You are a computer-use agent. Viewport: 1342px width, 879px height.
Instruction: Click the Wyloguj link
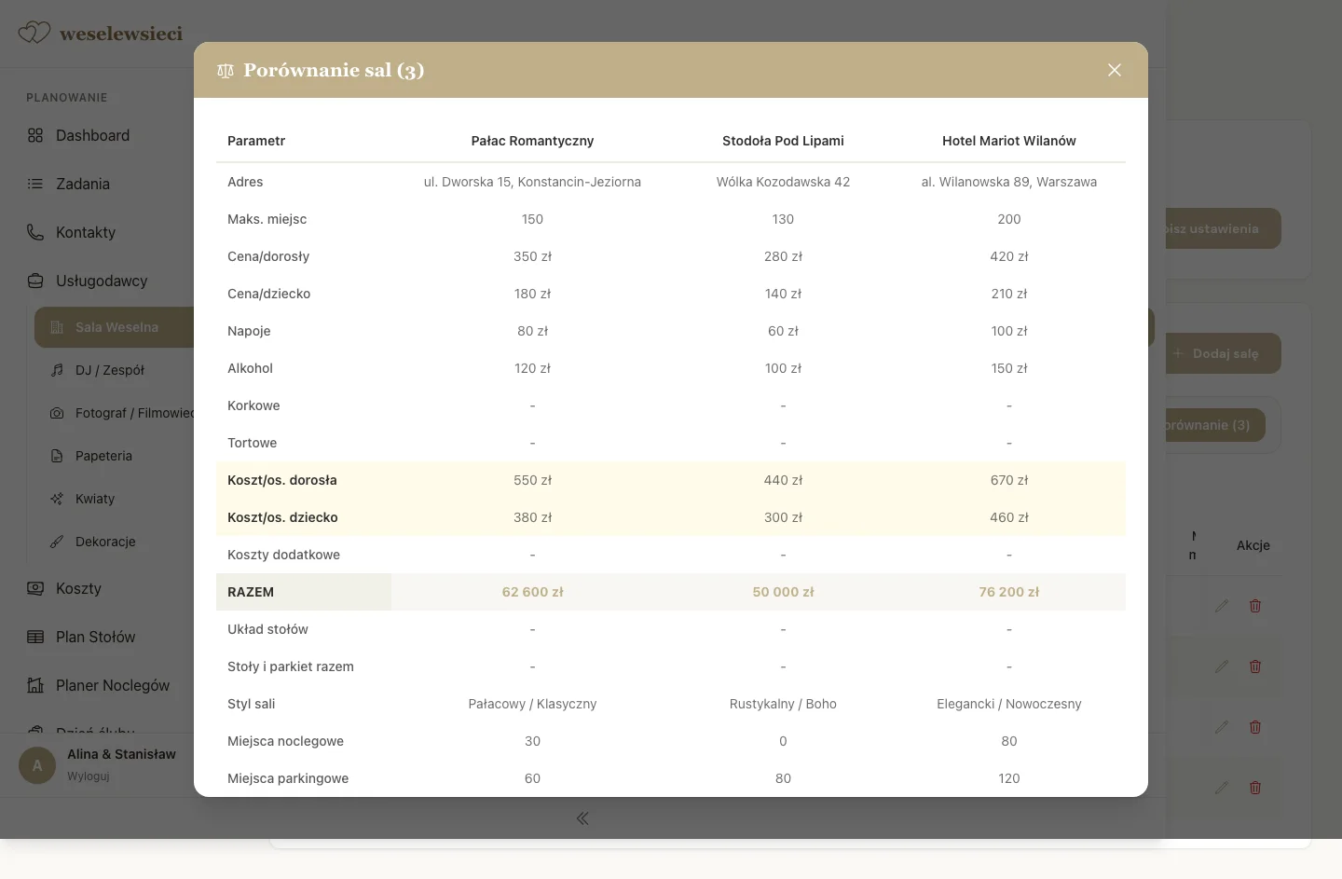click(x=89, y=776)
